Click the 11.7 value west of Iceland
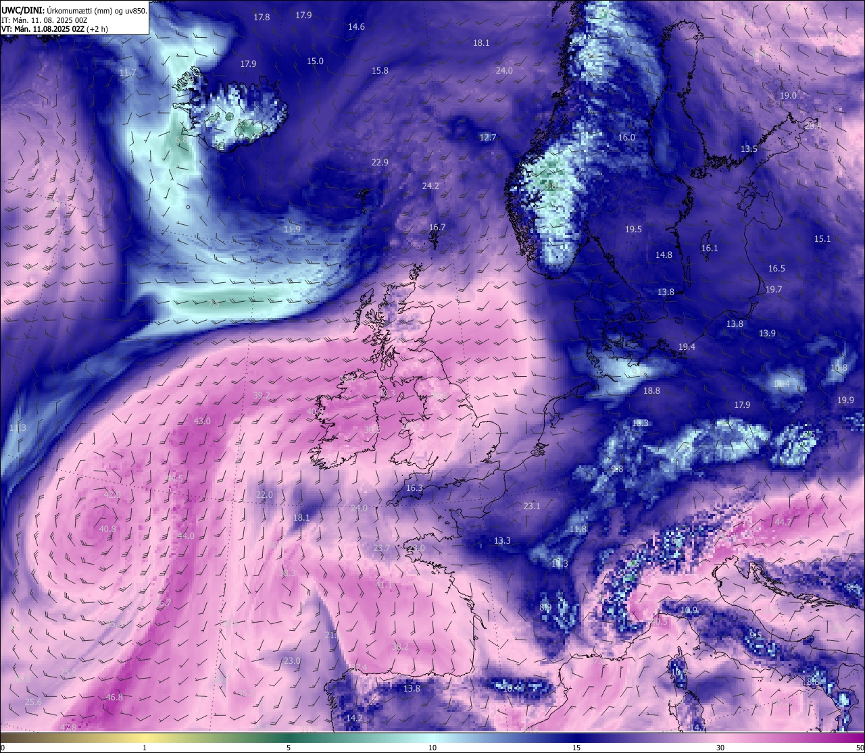The image size is (865, 753). (x=128, y=73)
